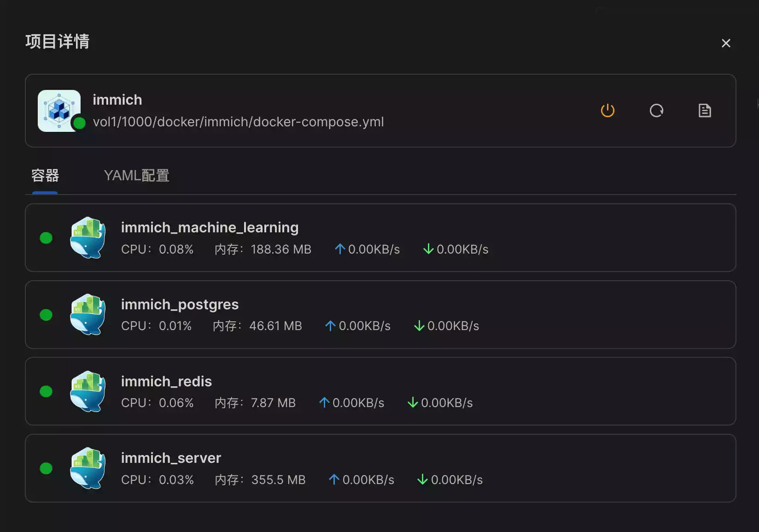Click the immich_server container name
759x532 pixels.
(171, 458)
